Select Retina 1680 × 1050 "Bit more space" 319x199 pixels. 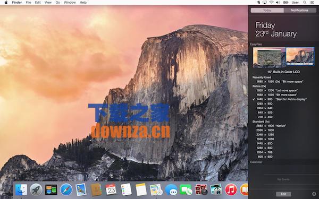pyautogui.click(x=276, y=95)
